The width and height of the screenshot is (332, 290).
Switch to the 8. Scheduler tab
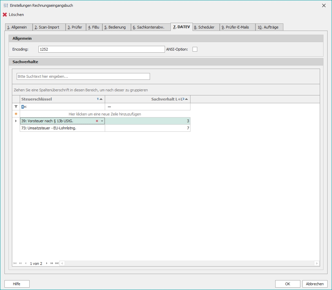(x=206, y=27)
